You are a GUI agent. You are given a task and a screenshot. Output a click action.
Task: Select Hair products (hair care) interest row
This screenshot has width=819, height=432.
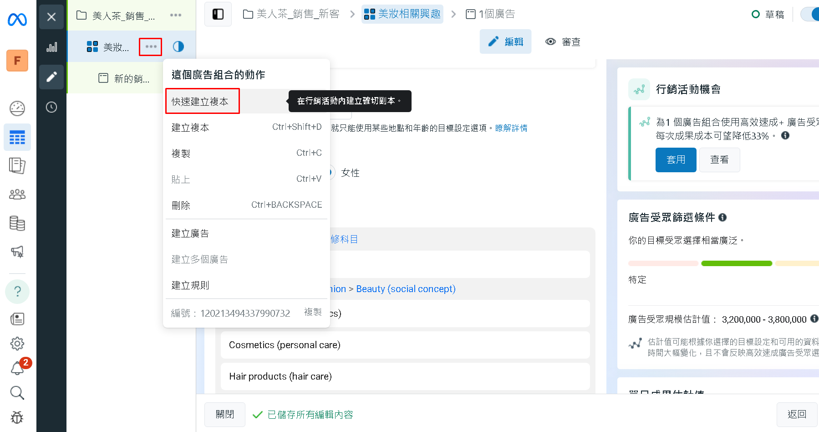point(405,376)
